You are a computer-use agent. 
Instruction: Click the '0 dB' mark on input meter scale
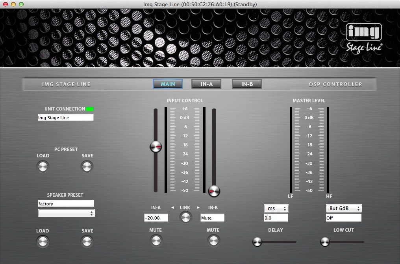185,118
